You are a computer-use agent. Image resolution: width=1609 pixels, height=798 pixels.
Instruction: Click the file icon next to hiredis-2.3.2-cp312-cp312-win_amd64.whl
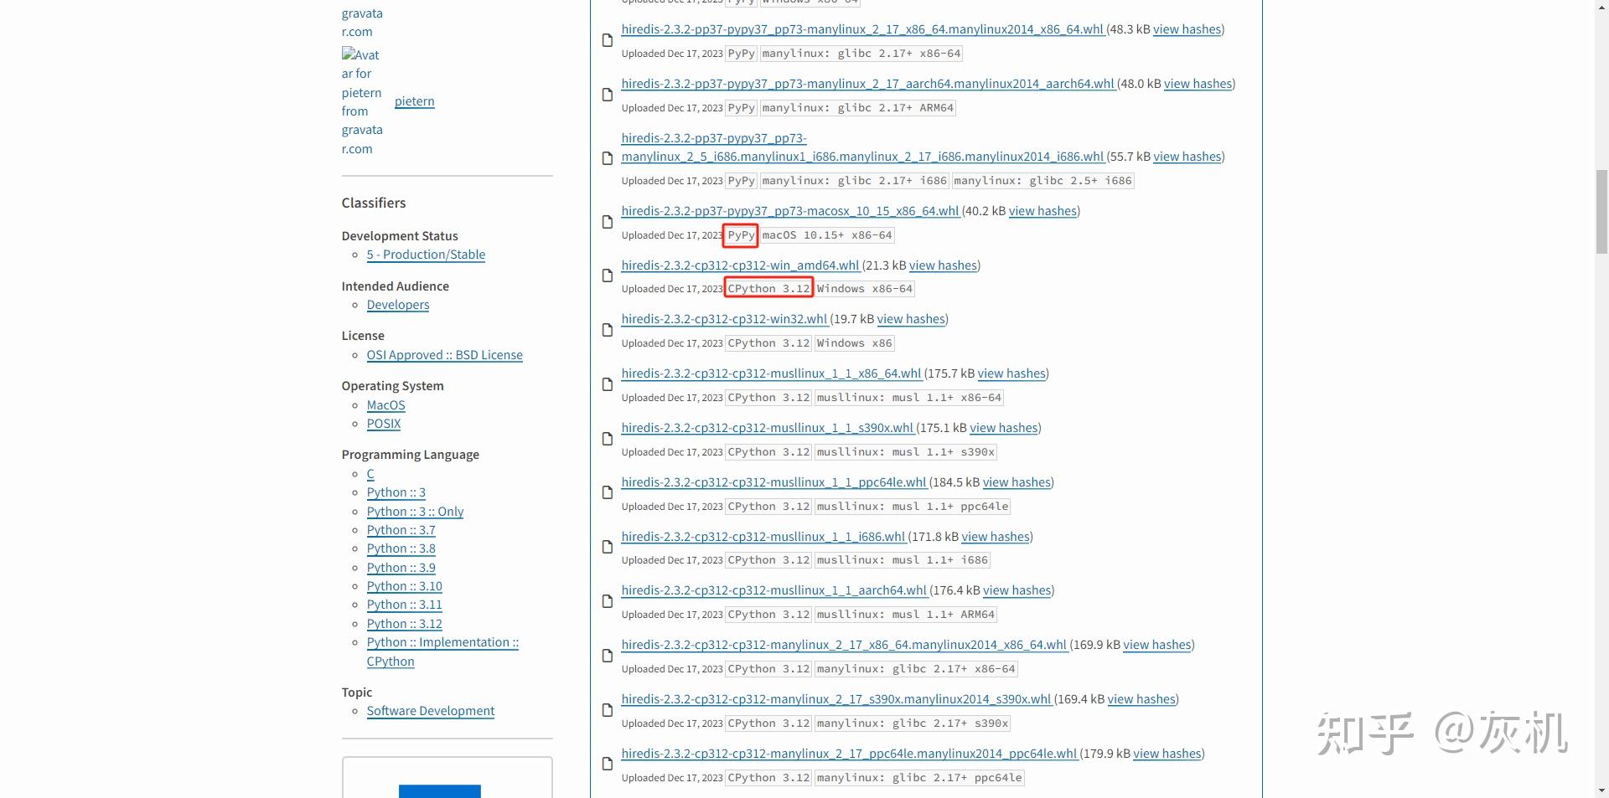607,275
